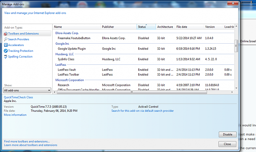Click the Ellora Assets Corp. group header

(67, 33)
